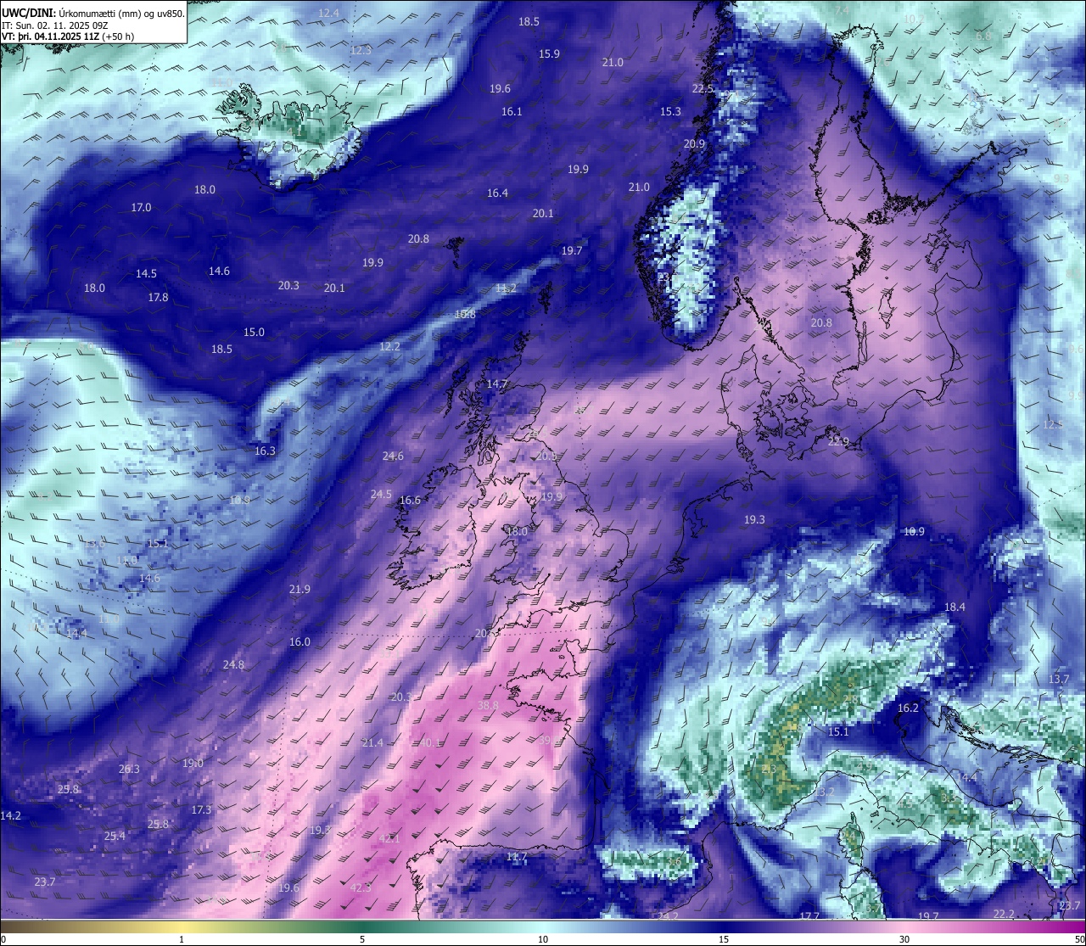The width and height of the screenshot is (1086, 946).
Task: Click the 16.0 value label
Action: (x=299, y=641)
